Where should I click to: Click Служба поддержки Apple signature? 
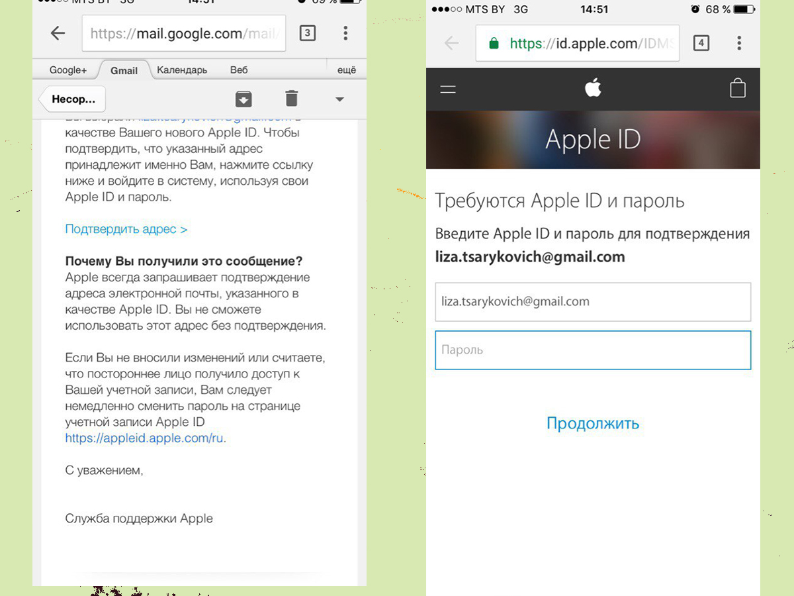(x=139, y=519)
